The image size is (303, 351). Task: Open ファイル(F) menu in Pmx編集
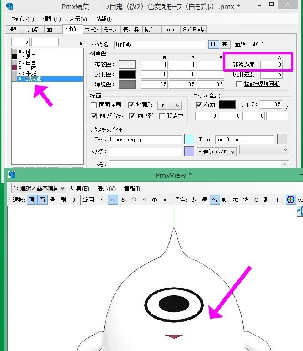click(23, 19)
